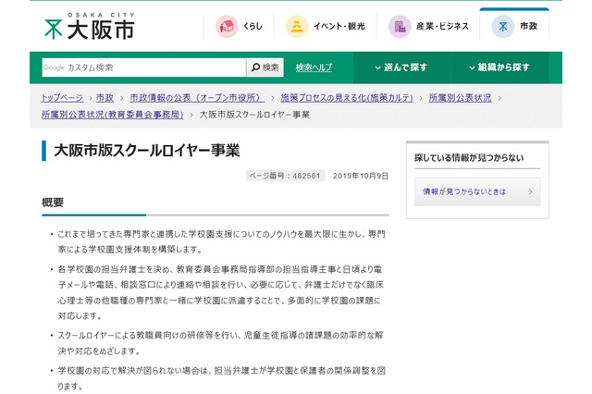Click the magnifier icon in 検索 button
Screen dimensions: 592x394
pyautogui.click(x=255, y=68)
